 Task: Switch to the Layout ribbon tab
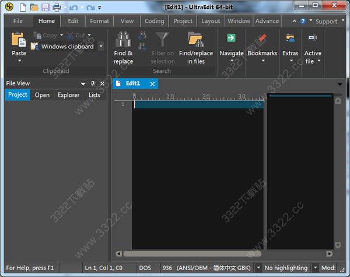(211, 21)
